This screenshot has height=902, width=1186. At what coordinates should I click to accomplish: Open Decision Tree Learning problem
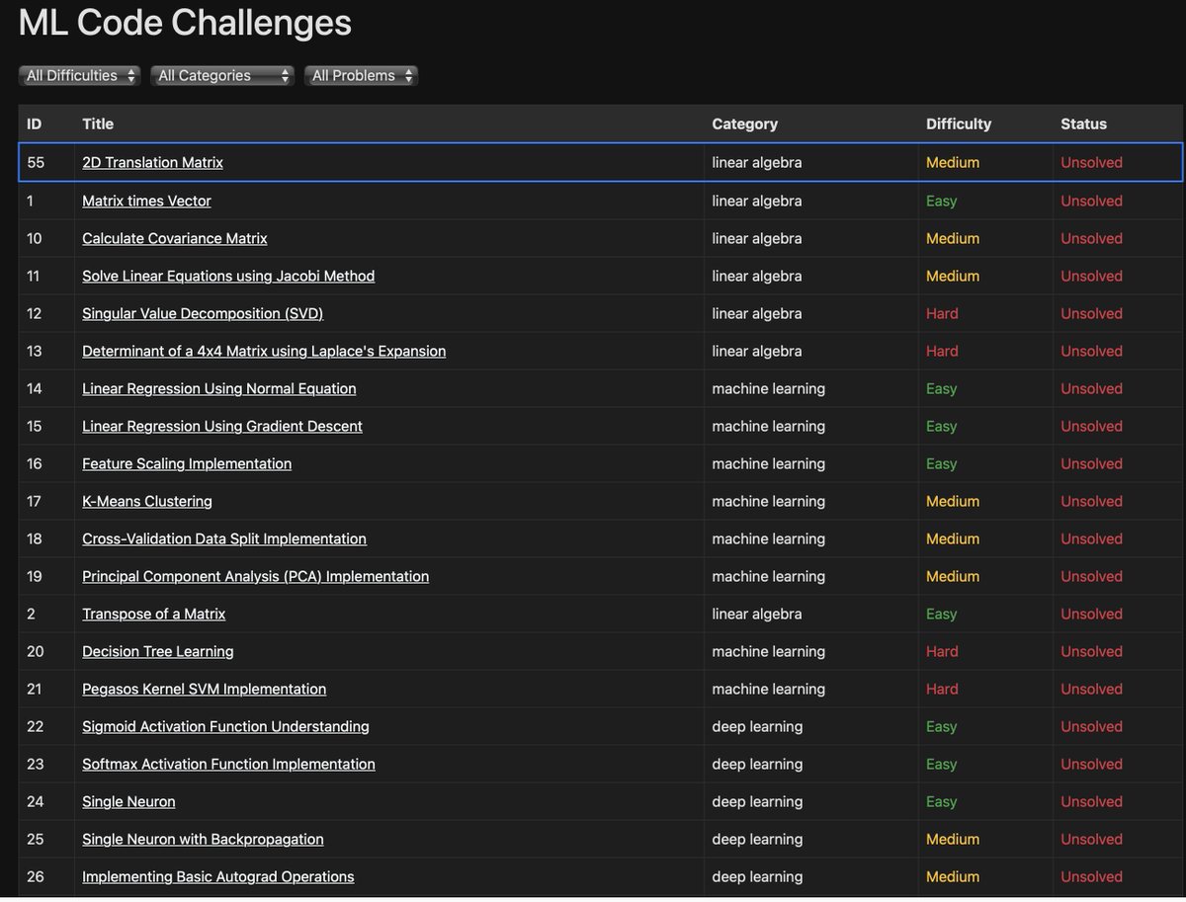point(158,651)
